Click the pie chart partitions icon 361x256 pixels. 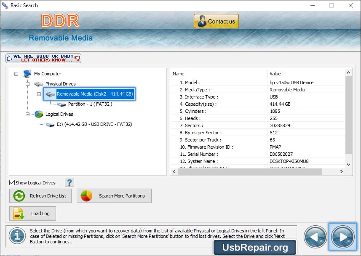coord(86,196)
